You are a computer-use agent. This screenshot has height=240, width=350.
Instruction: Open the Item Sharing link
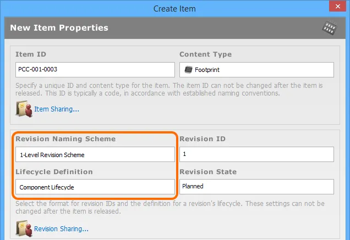pyautogui.click(x=57, y=109)
